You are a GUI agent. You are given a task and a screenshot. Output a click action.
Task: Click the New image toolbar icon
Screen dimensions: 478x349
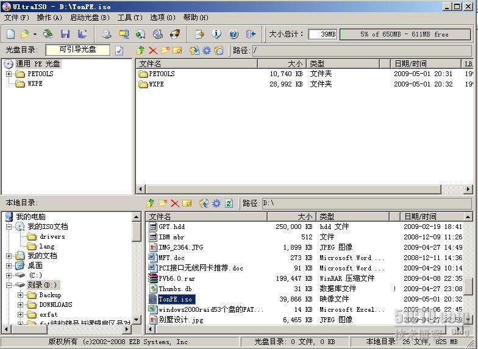pyautogui.click(x=11, y=34)
